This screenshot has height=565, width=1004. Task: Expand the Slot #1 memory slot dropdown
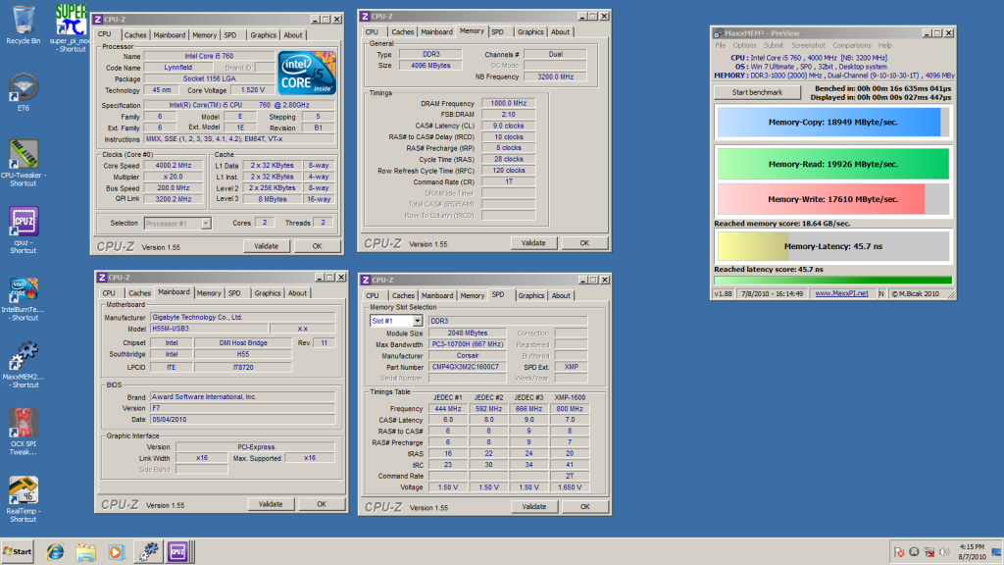click(396, 321)
